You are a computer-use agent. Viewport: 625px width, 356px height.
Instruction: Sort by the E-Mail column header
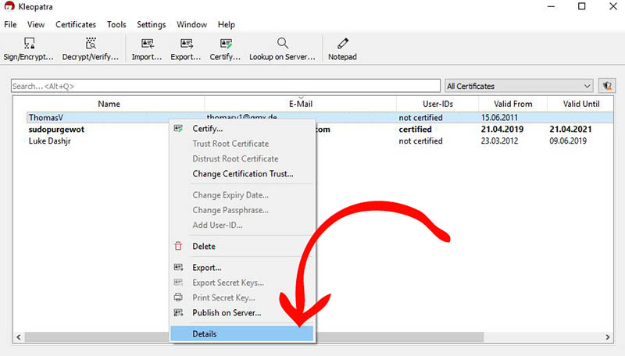[x=301, y=104]
